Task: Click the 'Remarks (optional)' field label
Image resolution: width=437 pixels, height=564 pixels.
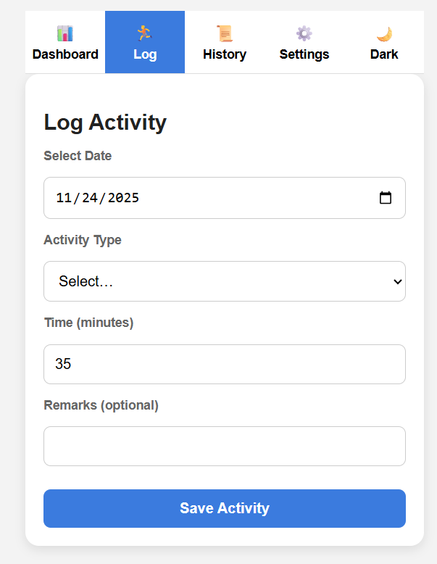Action: tap(101, 405)
